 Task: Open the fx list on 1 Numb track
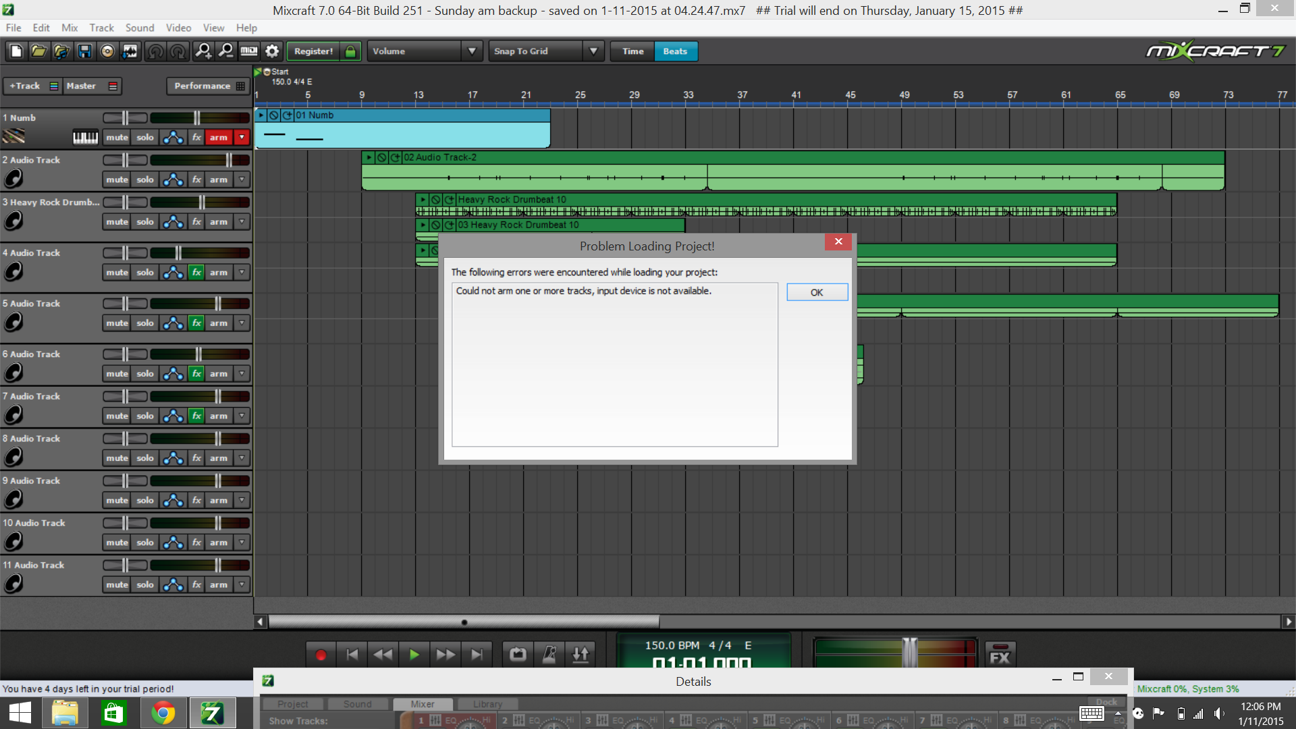point(196,138)
